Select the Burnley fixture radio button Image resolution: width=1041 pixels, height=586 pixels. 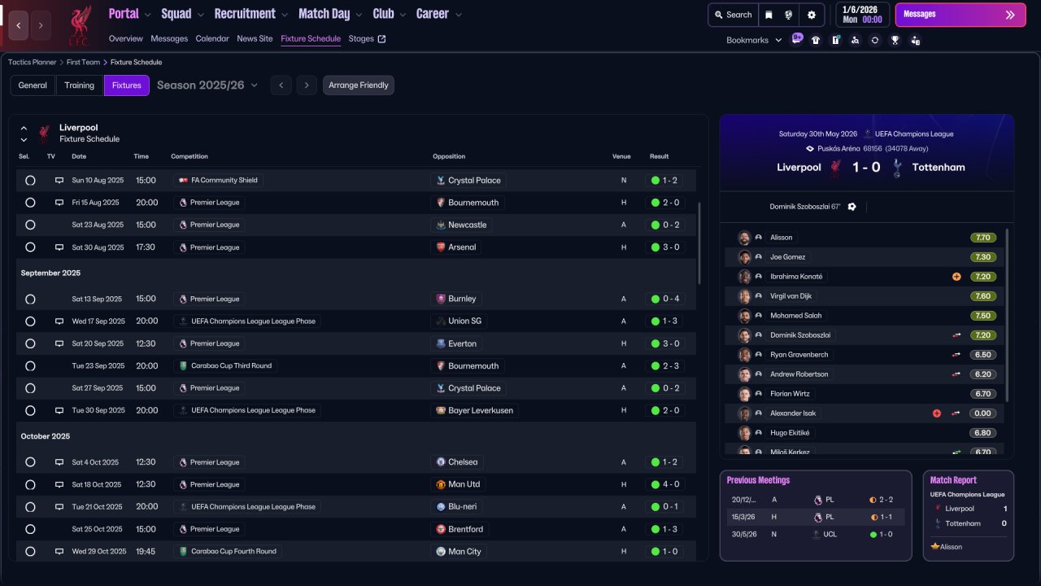(30, 299)
